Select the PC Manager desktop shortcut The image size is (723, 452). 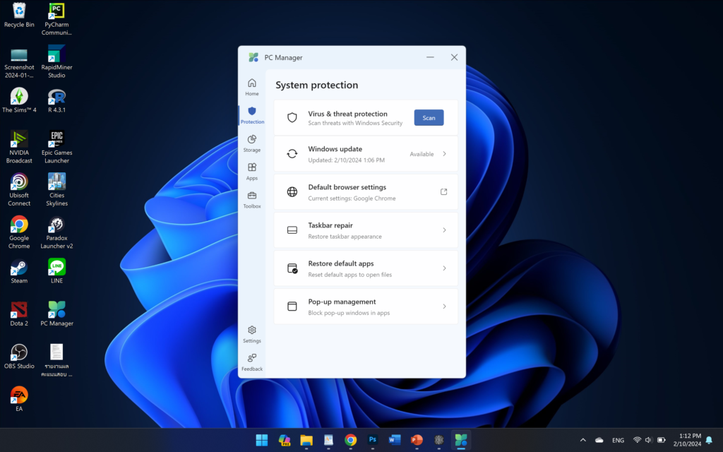(56, 314)
